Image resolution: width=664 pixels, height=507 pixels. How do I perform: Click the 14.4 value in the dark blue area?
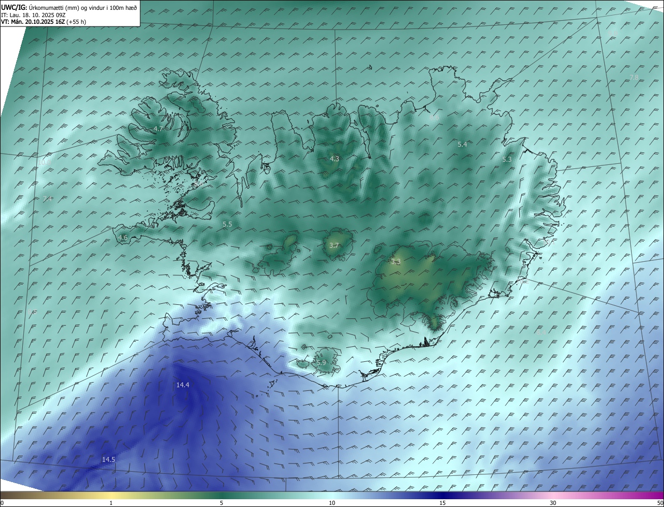click(x=183, y=385)
